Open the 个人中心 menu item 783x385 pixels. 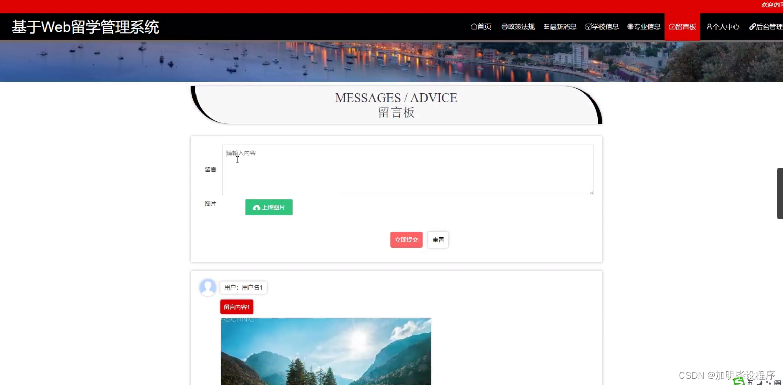click(722, 27)
